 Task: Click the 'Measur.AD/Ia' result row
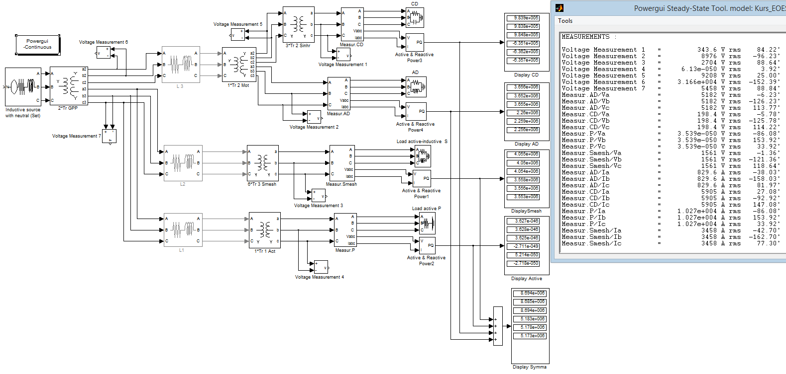click(x=671, y=172)
